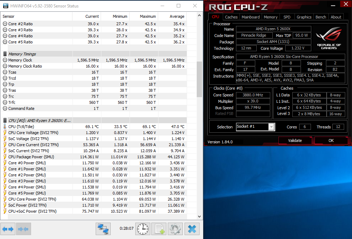The width and height of the screenshot is (352, 239).
Task: Open sensor settings gear icon
Action: [x=175, y=229]
